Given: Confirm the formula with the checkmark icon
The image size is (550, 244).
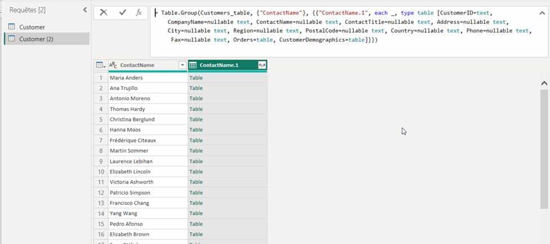Looking at the screenshot, I should [122, 12].
